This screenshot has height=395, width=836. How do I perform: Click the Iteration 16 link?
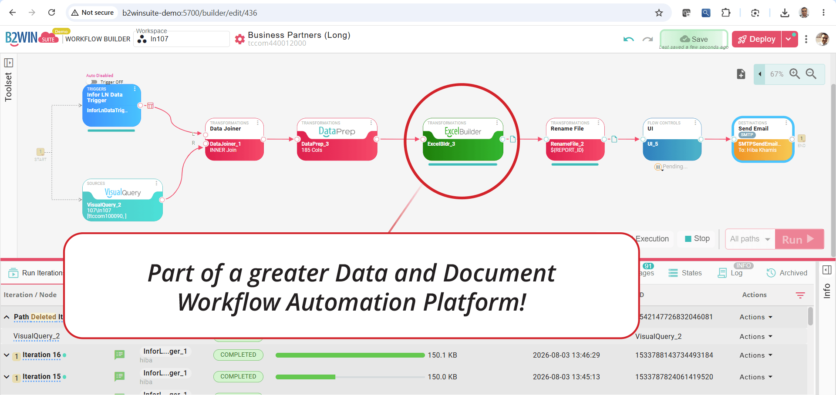click(42, 355)
